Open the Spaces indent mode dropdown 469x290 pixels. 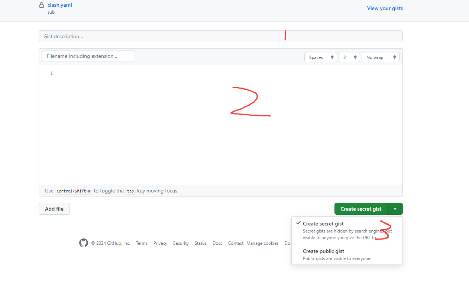[x=320, y=57]
